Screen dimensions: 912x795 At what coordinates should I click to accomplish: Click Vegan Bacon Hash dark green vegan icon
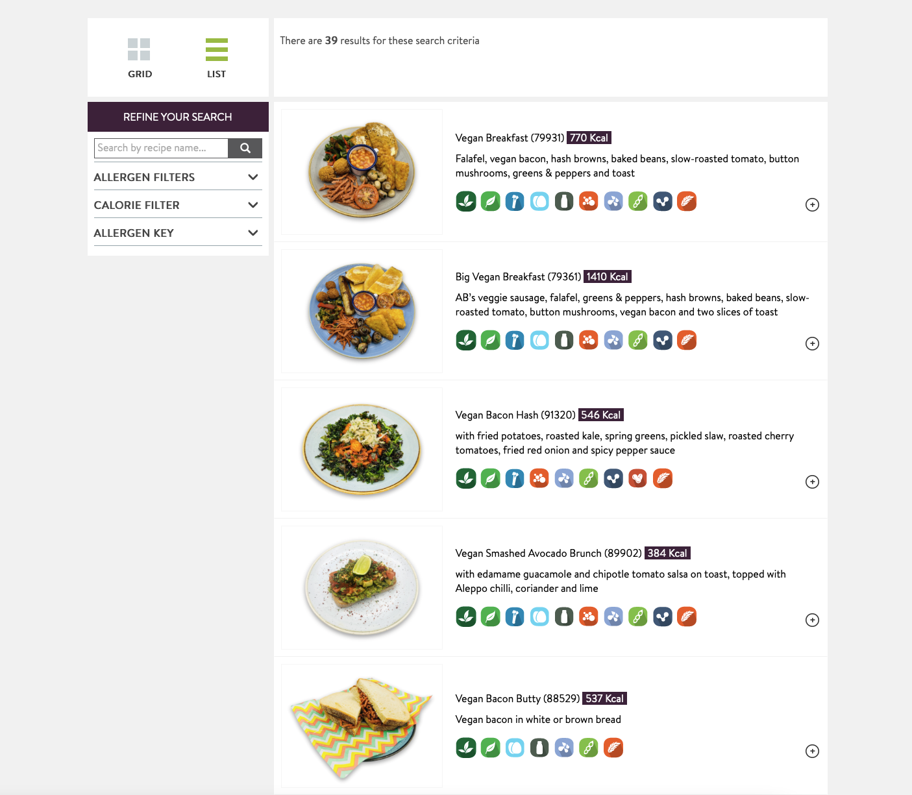[466, 479]
